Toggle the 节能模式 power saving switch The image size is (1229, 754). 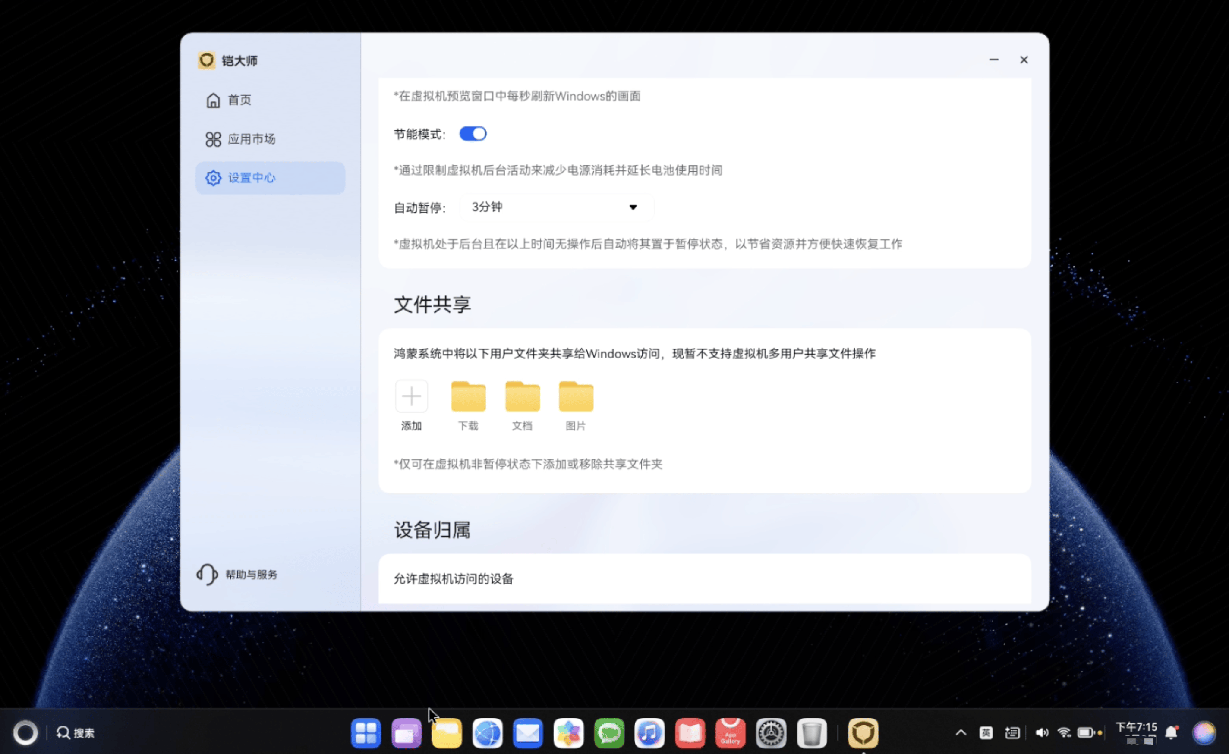[473, 134]
